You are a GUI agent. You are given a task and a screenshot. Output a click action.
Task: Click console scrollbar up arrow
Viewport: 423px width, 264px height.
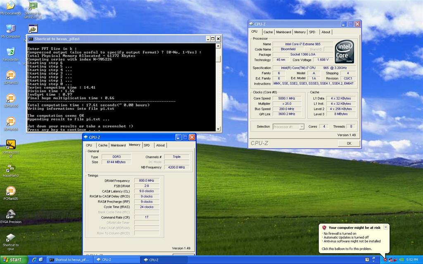[218, 46]
